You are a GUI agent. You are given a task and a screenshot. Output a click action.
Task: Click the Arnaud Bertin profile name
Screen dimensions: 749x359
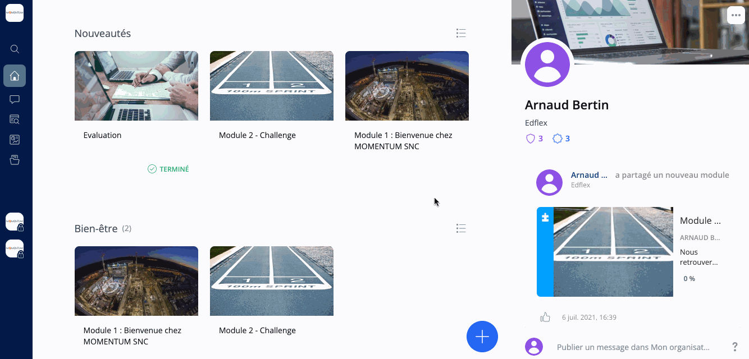[x=567, y=105]
